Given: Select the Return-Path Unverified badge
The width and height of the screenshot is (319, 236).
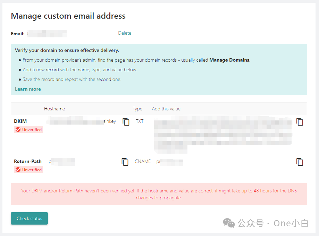Looking at the screenshot, I should (x=28, y=170).
